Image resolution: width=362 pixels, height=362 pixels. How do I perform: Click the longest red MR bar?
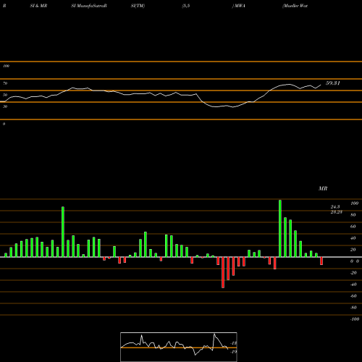tap(223, 272)
